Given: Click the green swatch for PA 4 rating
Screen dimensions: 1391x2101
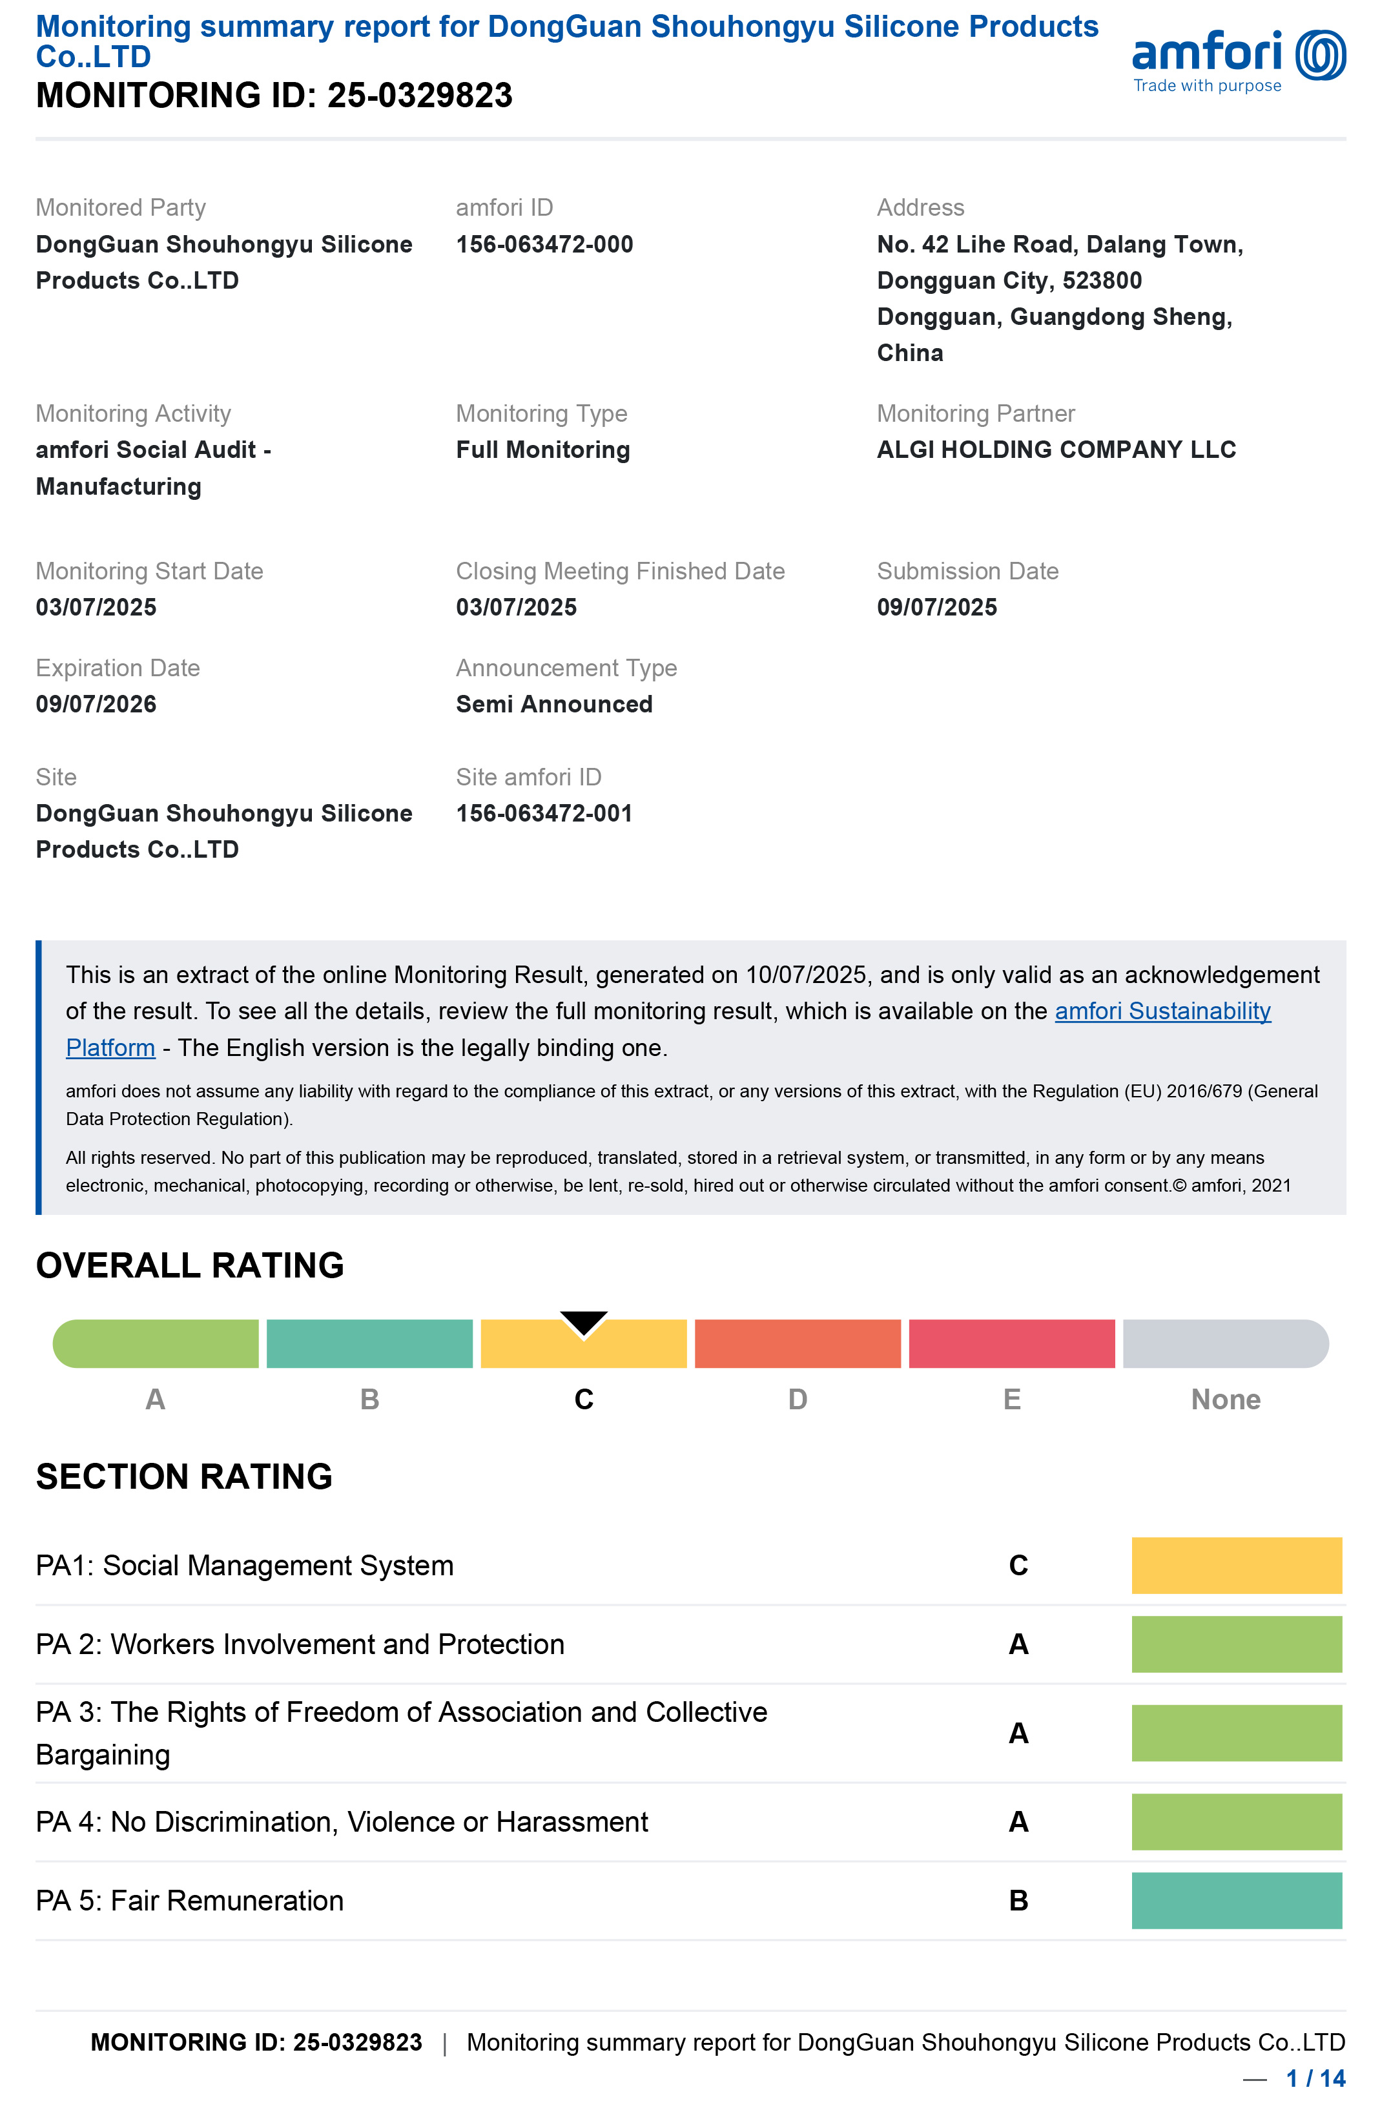Looking at the screenshot, I should point(1236,1821).
